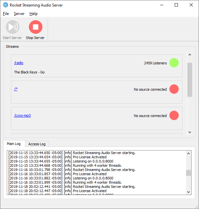Switch to the Access Log tab
Screen dimensions: 199x209
[37, 144]
